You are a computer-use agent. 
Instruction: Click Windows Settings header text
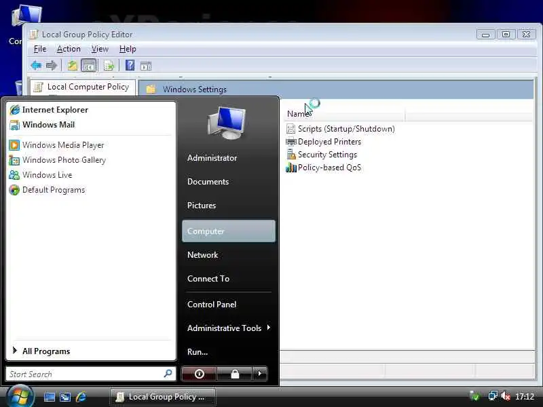pos(195,90)
